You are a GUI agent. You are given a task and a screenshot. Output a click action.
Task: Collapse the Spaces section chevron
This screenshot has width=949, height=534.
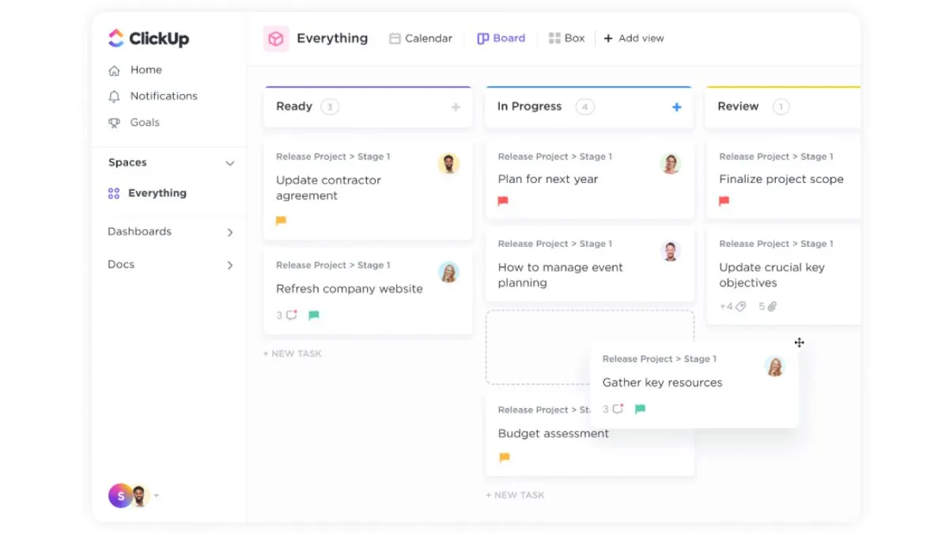tap(230, 163)
